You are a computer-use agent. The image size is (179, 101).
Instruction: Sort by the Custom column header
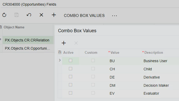(x=91, y=52)
